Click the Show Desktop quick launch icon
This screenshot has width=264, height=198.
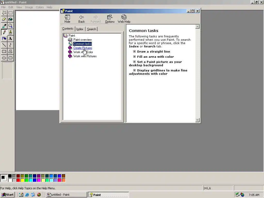21,195
